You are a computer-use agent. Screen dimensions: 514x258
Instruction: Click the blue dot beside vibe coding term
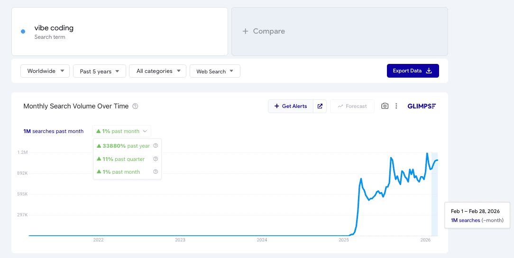click(x=23, y=31)
